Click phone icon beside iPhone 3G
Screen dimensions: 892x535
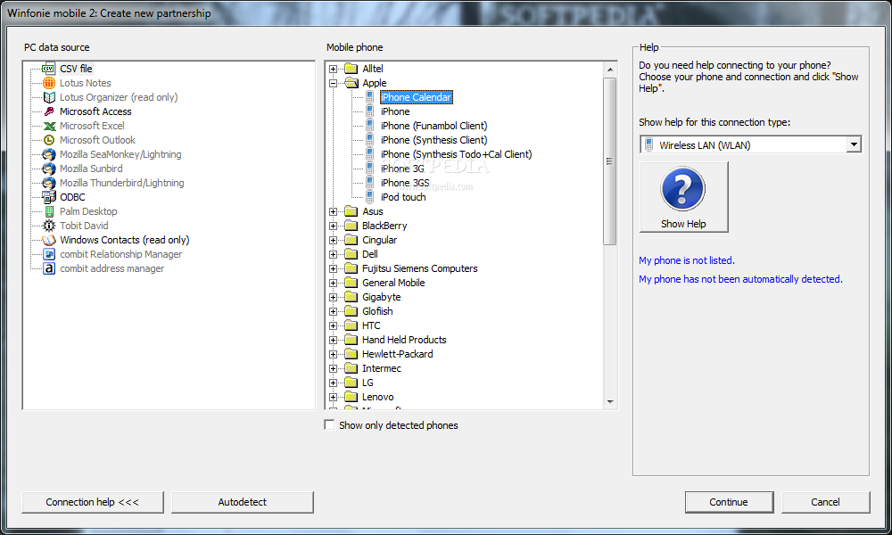[x=370, y=169]
